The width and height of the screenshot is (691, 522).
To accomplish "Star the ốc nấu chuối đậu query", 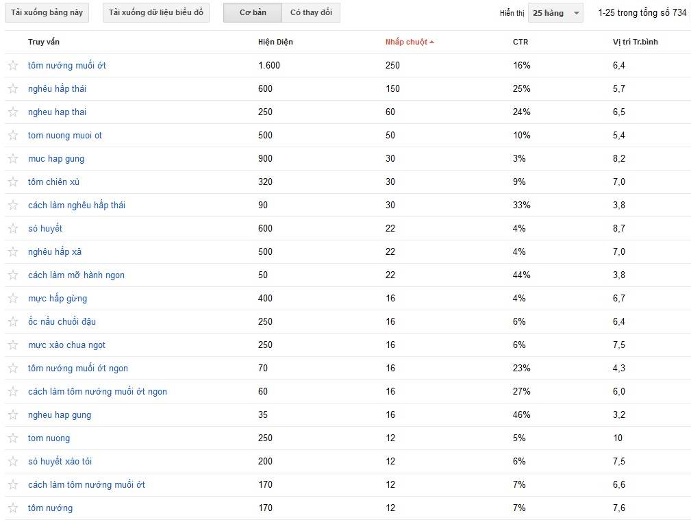I will (x=13, y=322).
